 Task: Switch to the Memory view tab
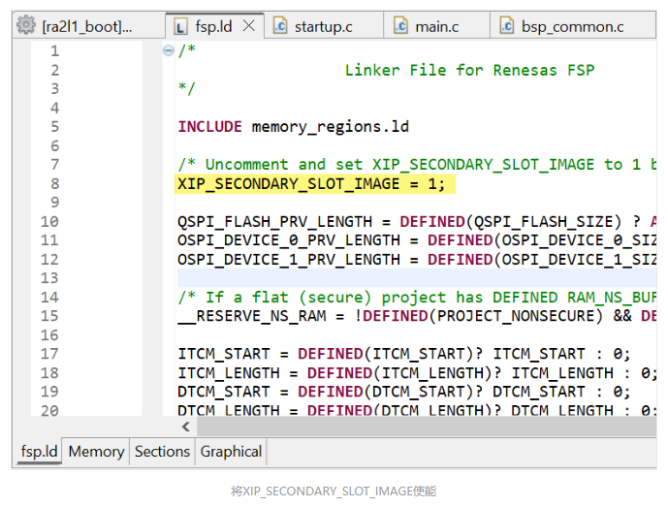(x=96, y=451)
